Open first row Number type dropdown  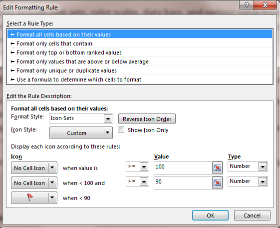248,166
